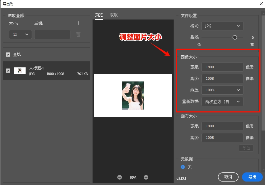The image size is (265, 185).
Task: Click the 后缀 suffix input field
Action: coord(52,34)
